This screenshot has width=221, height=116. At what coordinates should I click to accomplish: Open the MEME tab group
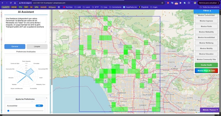click(x=14, y=7)
